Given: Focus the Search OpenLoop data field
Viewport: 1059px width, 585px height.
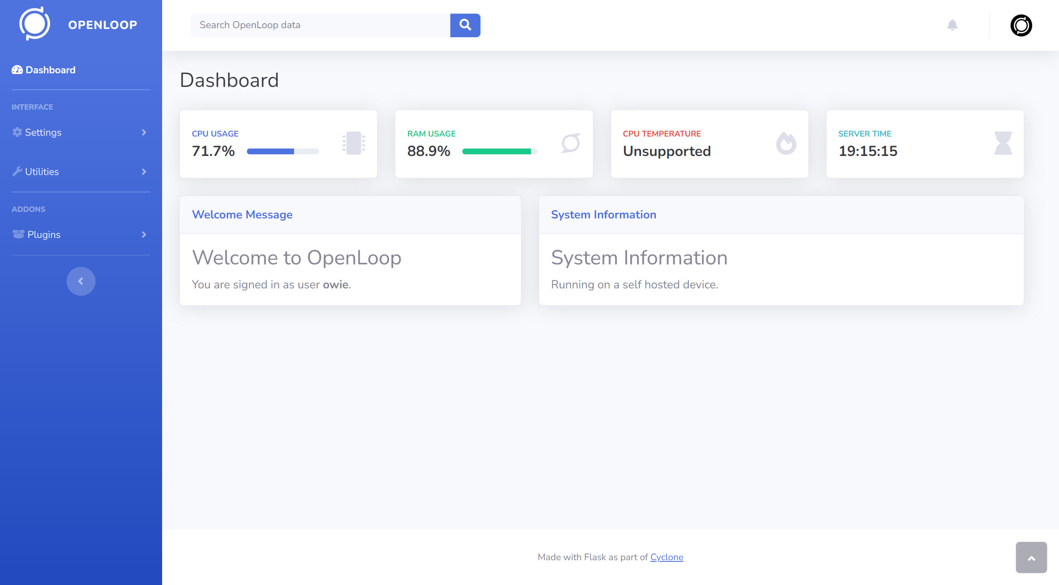Looking at the screenshot, I should click(x=320, y=25).
